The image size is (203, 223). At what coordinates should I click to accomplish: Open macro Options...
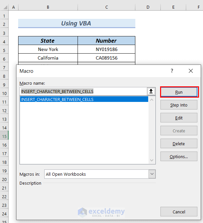point(179,156)
